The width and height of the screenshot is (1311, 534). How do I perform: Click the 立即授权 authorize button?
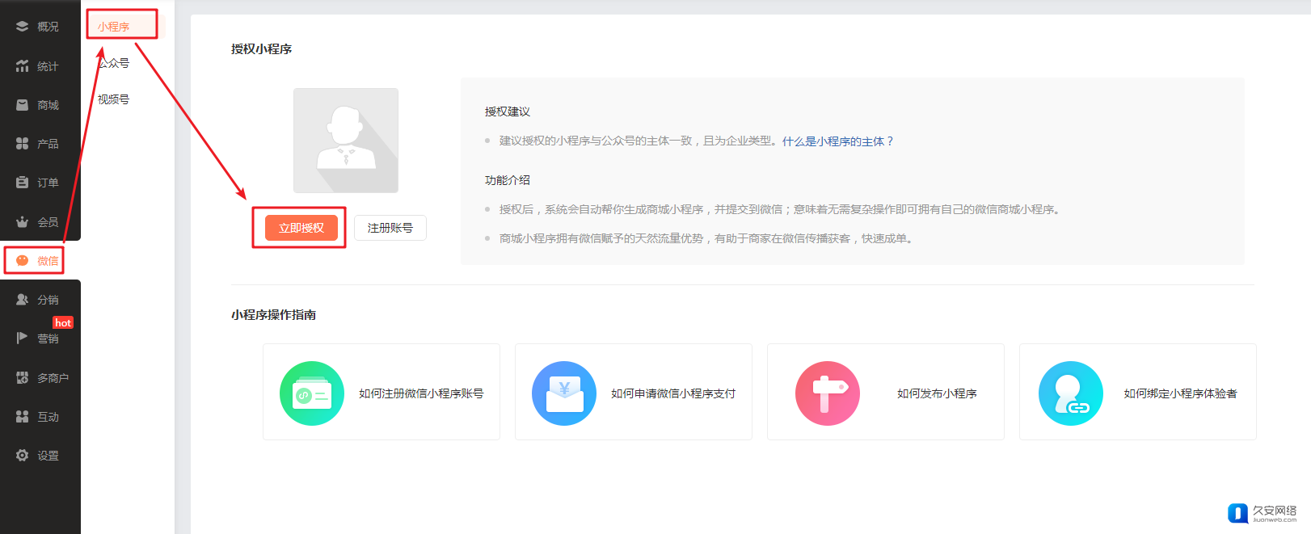click(x=301, y=228)
